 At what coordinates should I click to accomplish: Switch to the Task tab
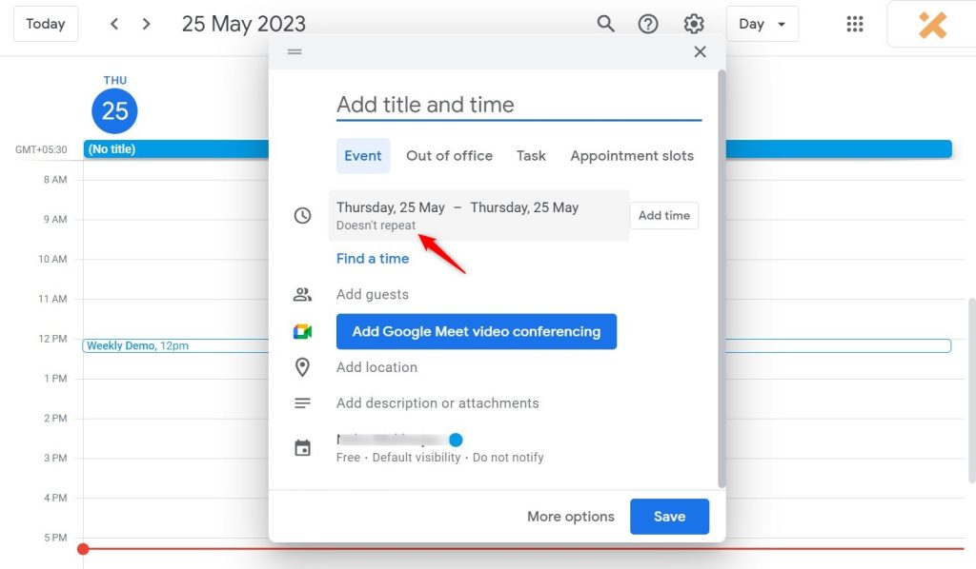click(531, 156)
